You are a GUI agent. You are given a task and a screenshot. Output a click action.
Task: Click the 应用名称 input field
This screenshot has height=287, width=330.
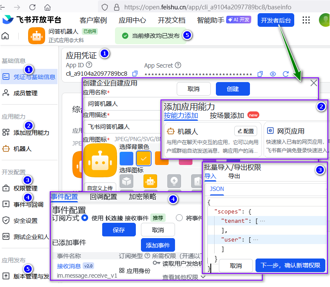pyautogui.click(x=122, y=104)
